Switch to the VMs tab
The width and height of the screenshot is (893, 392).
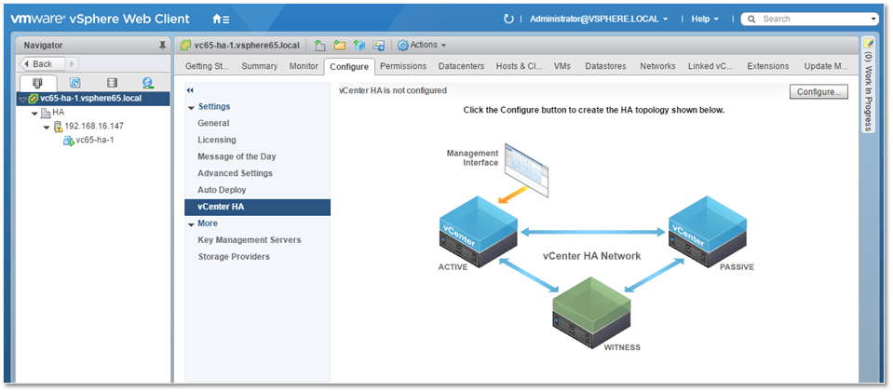[562, 66]
